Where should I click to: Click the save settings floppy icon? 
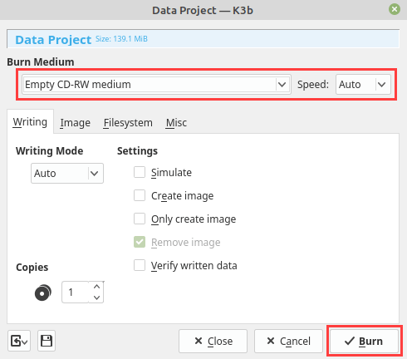47,341
